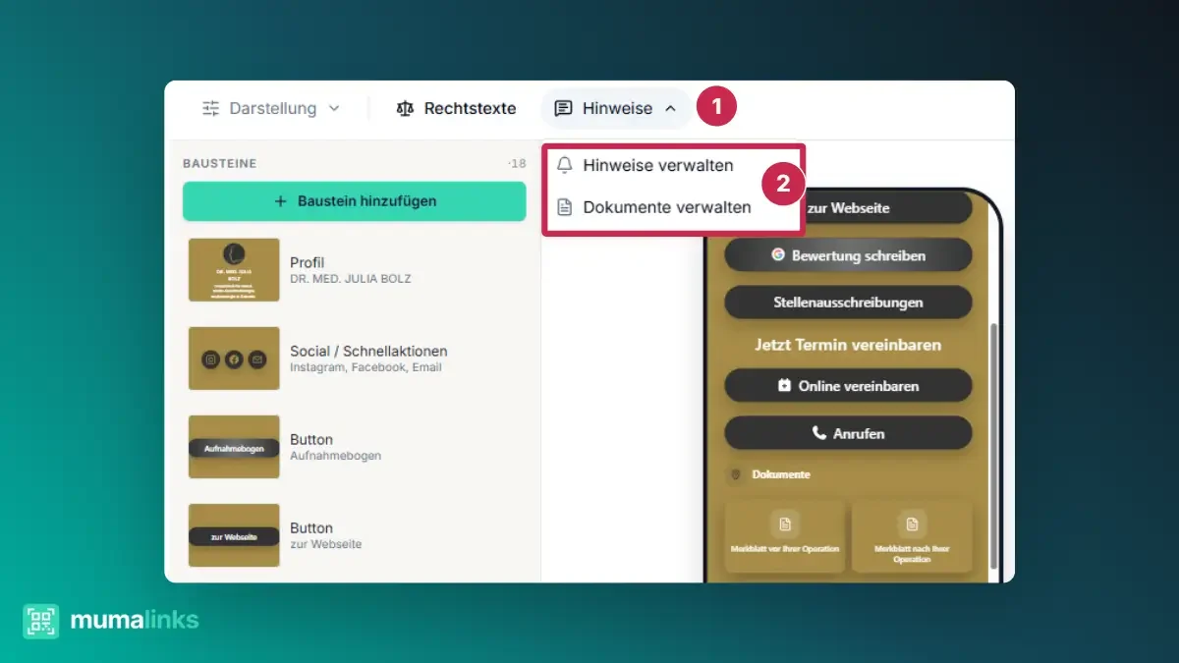Click the plus icon in Baustein hinzufügen

pyautogui.click(x=279, y=200)
